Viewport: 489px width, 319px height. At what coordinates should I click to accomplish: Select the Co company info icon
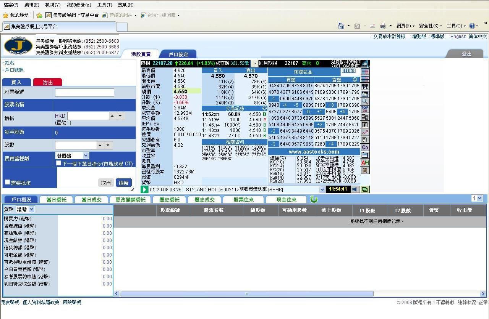(x=365, y=147)
